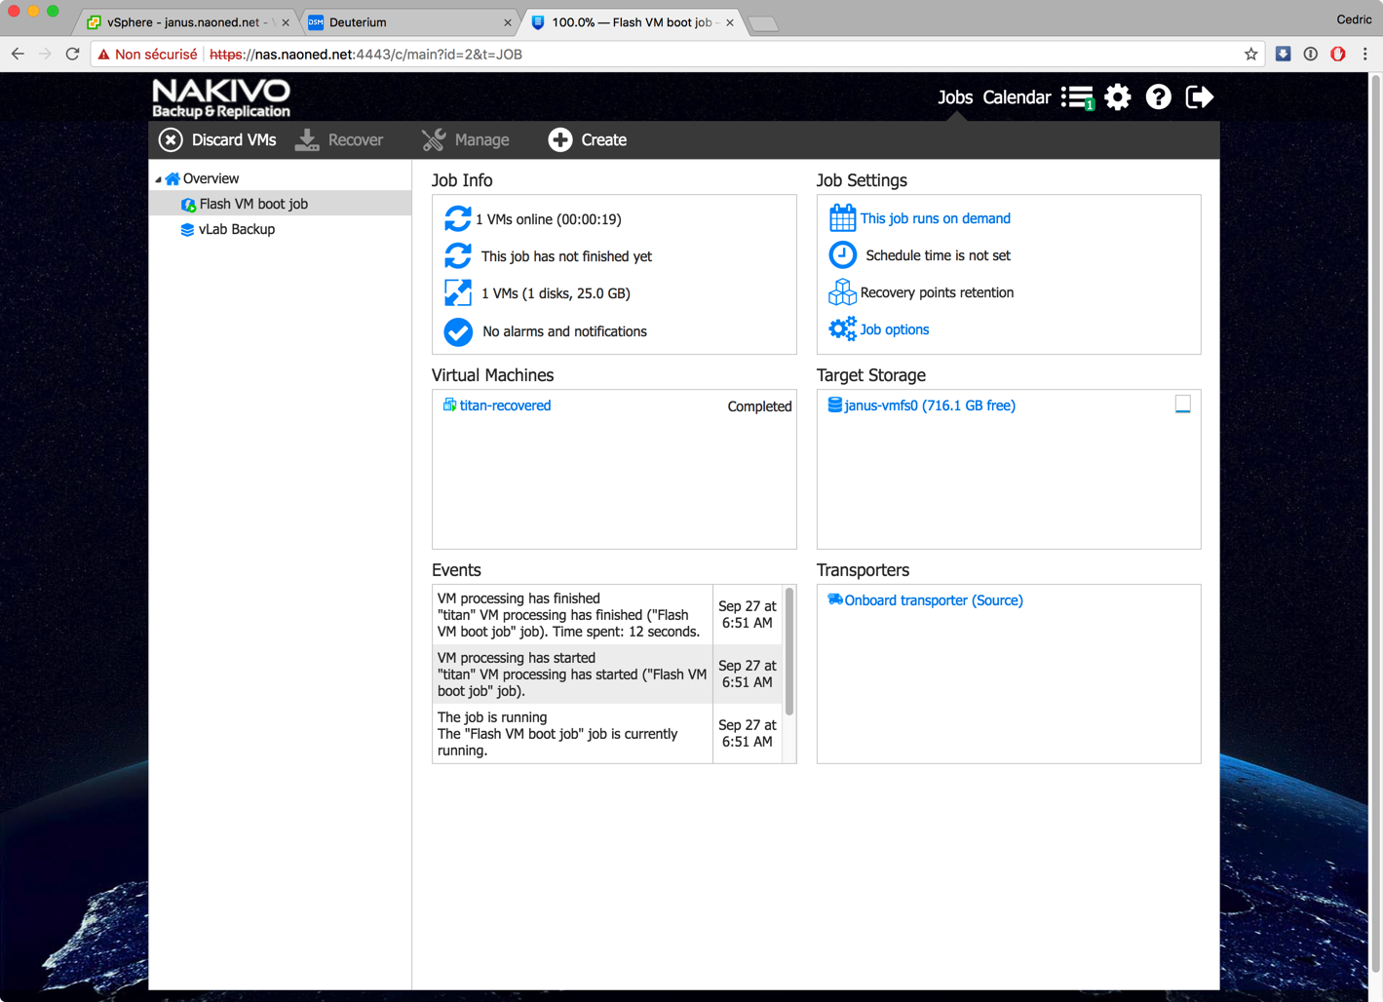Click the VM icon beside titan-recovered
The height and width of the screenshot is (1002, 1383).
(449, 405)
